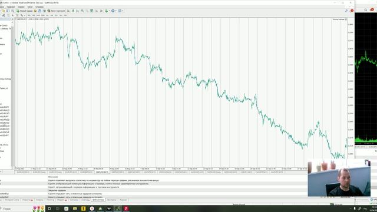Screen dimensions: 377x212
Task: Switch to EURUSD,M15 chart tab
Action: click(x=24, y=172)
